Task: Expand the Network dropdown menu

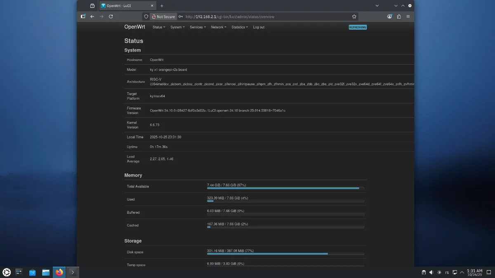Action: [x=218, y=27]
